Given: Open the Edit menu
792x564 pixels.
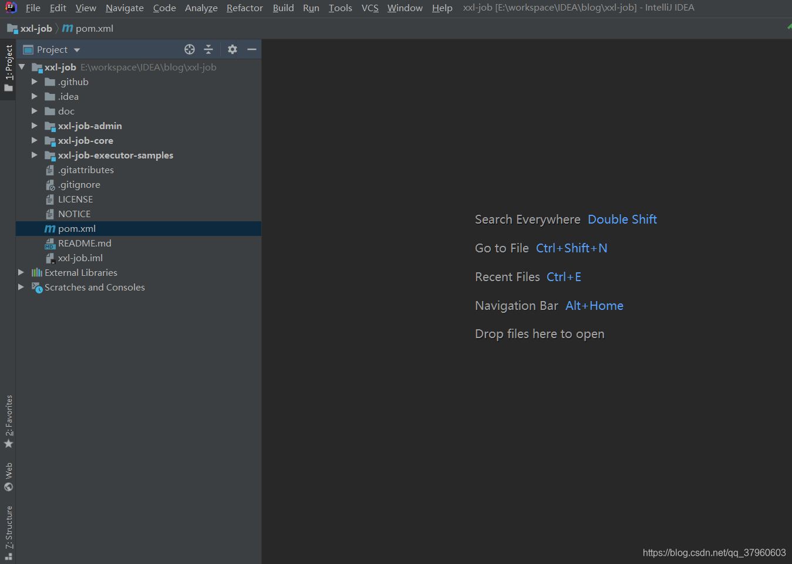Looking at the screenshot, I should 58,8.
